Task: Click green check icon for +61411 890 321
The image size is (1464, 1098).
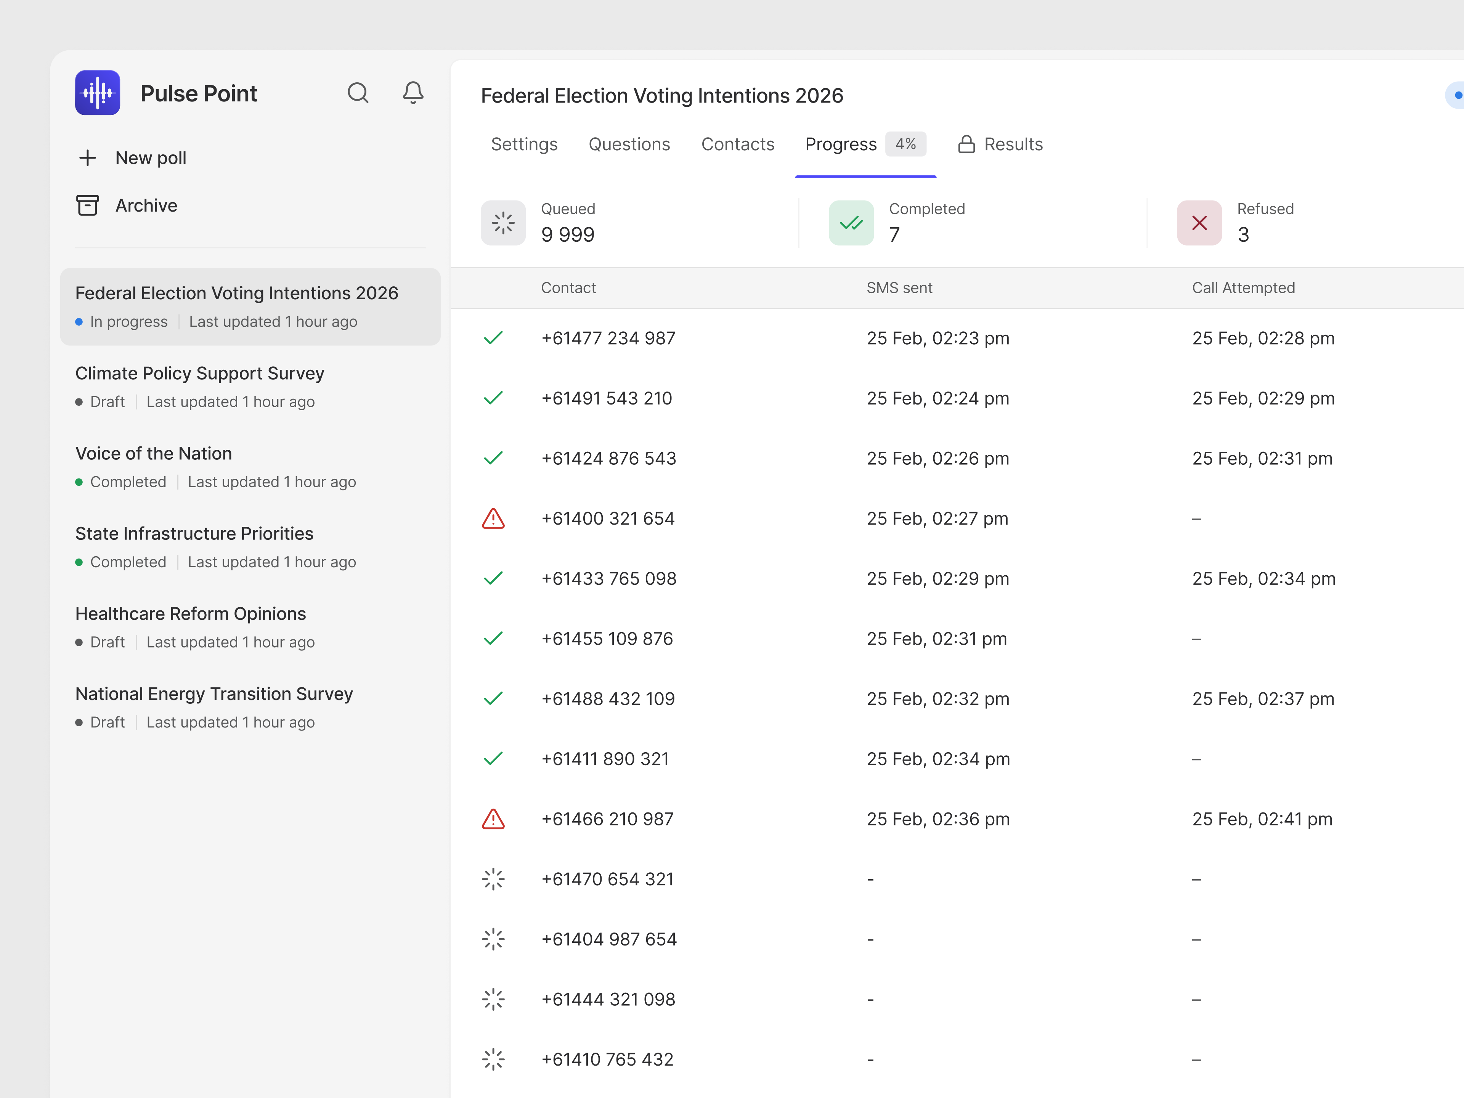Action: point(493,759)
